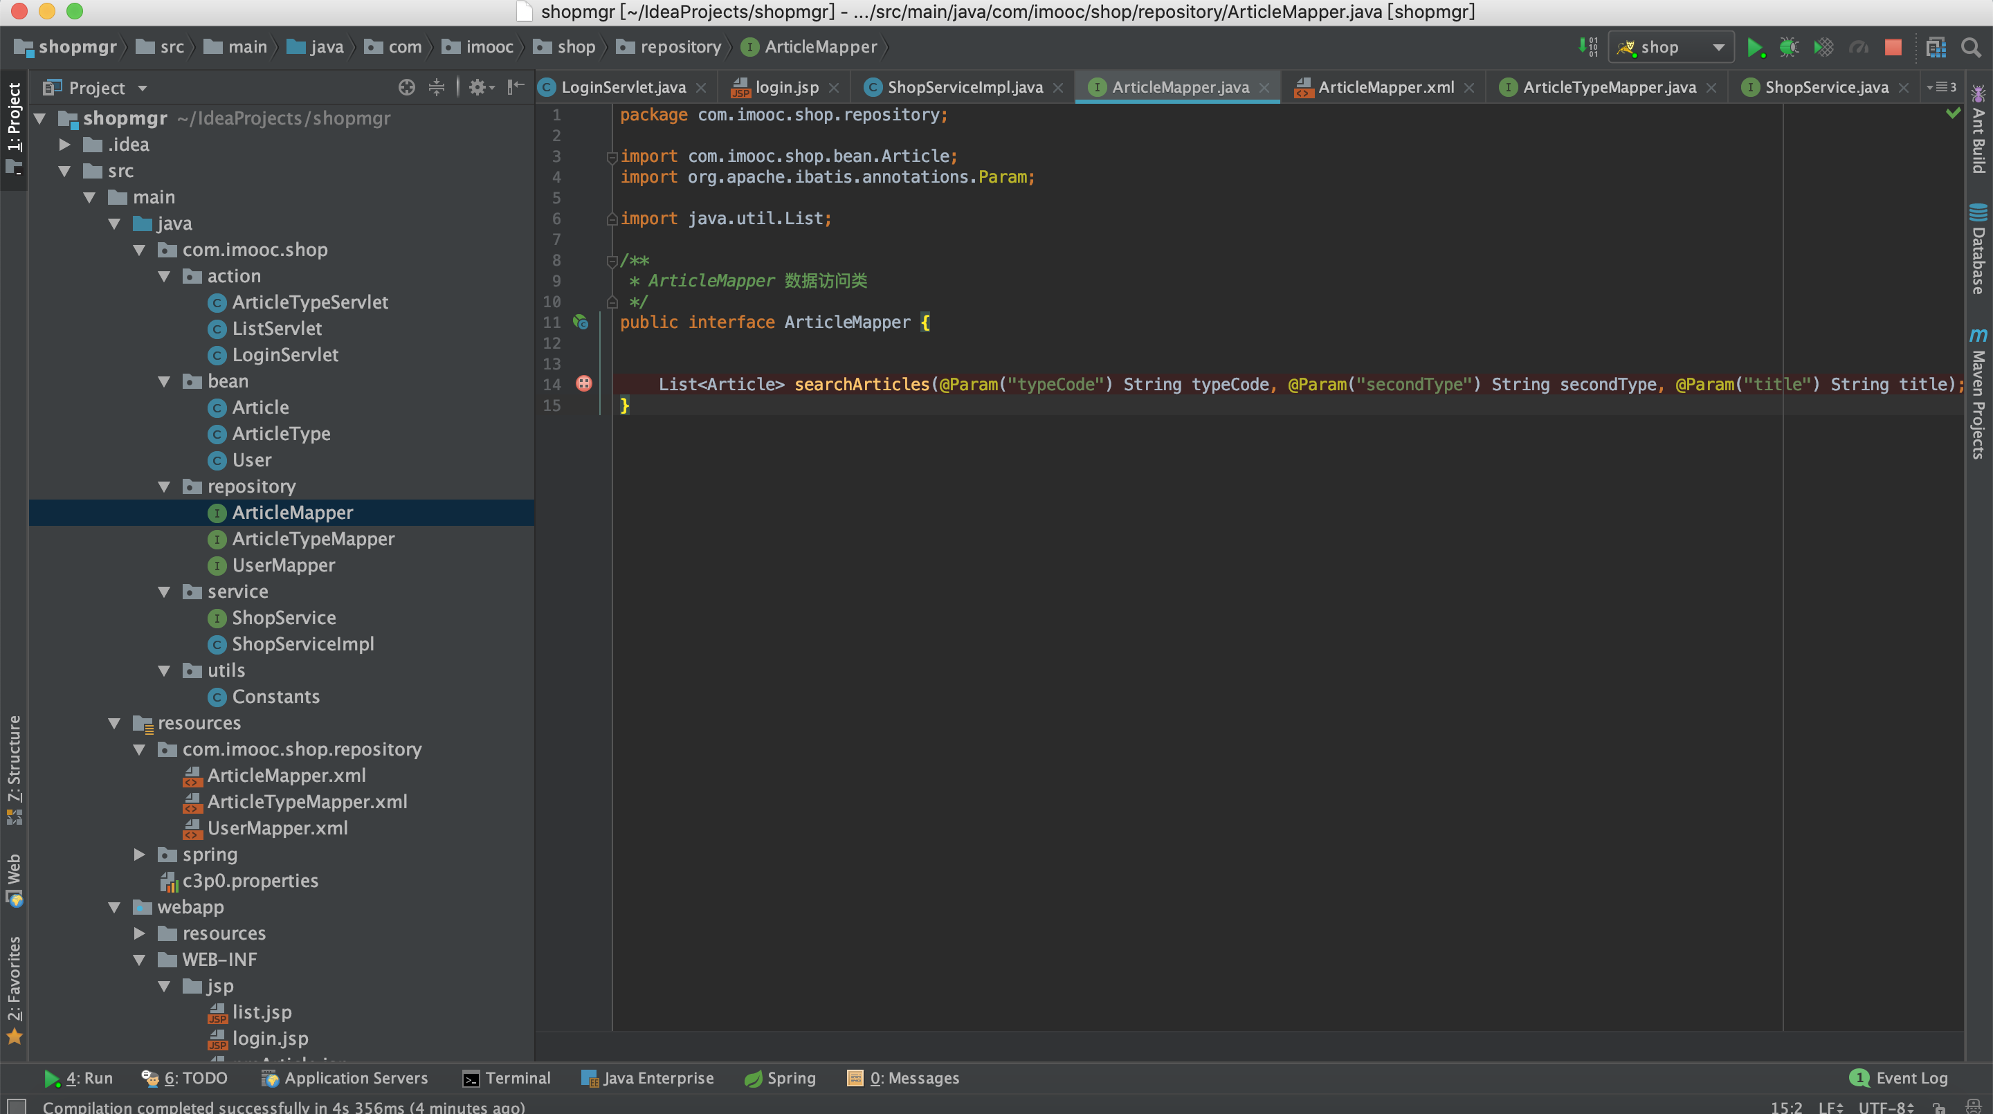The width and height of the screenshot is (1993, 1114).
Task: Open Search Everywhere magnifier icon
Action: pyautogui.click(x=1971, y=48)
